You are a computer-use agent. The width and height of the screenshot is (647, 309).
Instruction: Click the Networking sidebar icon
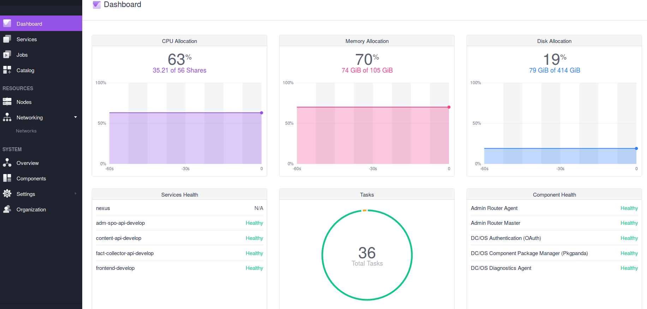click(x=7, y=117)
